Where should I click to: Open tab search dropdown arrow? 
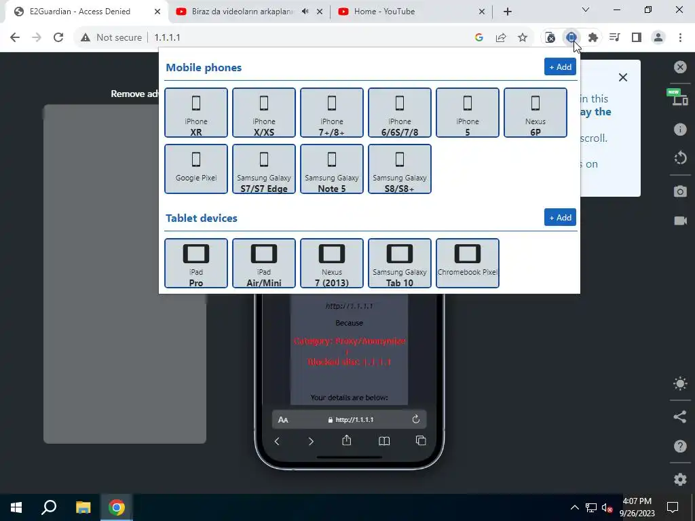[x=586, y=9]
